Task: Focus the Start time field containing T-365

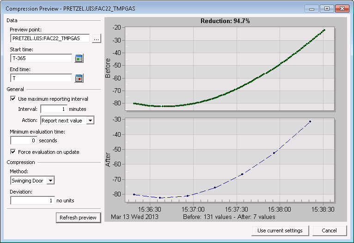Action: (41, 58)
